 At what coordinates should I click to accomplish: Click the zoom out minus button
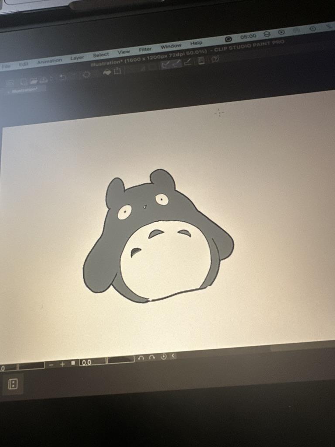tap(51, 364)
